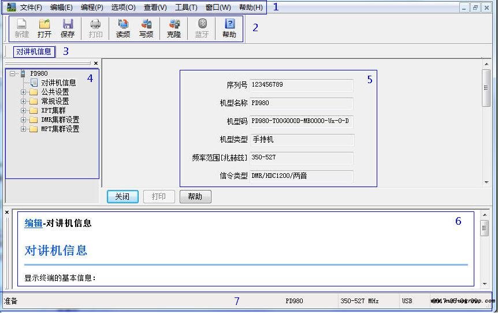Open the 编程(P) menu

[x=92, y=8]
